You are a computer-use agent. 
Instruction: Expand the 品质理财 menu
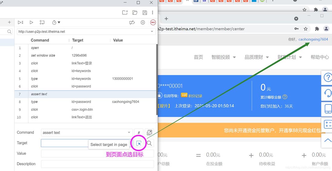point(257,57)
